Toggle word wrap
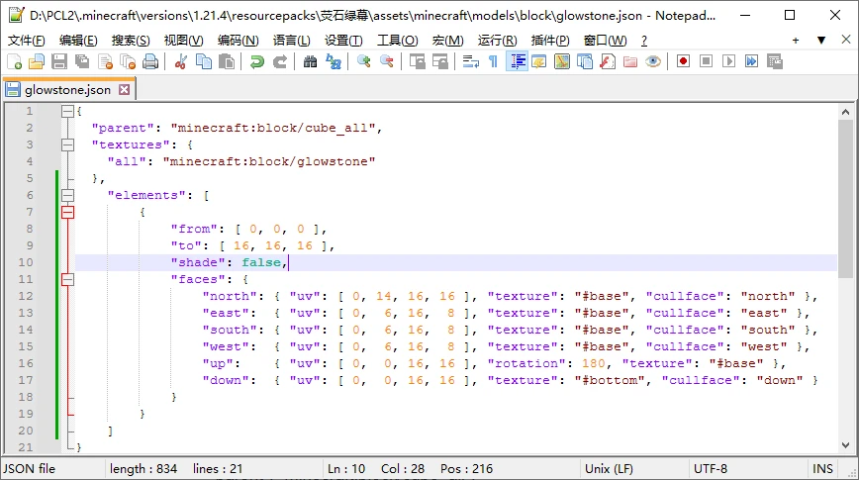The image size is (859, 480). point(471,61)
